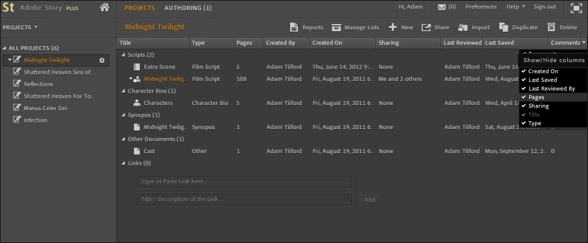Collapse the Character Bios (1) group
Viewport: 588px width, 243px height.
point(123,91)
